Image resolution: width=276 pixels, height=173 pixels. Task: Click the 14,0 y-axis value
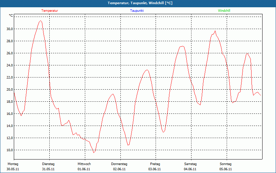[x=10, y=126]
